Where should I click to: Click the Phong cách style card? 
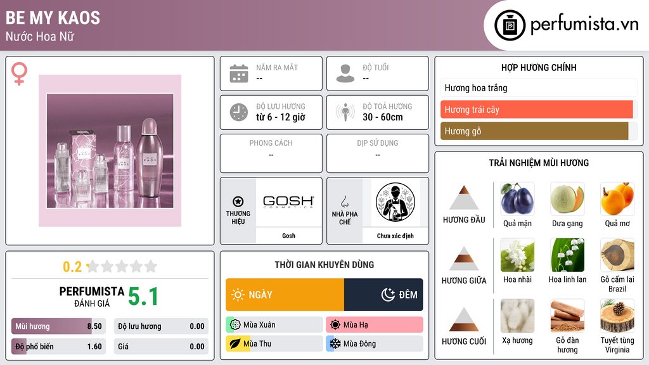point(271,153)
